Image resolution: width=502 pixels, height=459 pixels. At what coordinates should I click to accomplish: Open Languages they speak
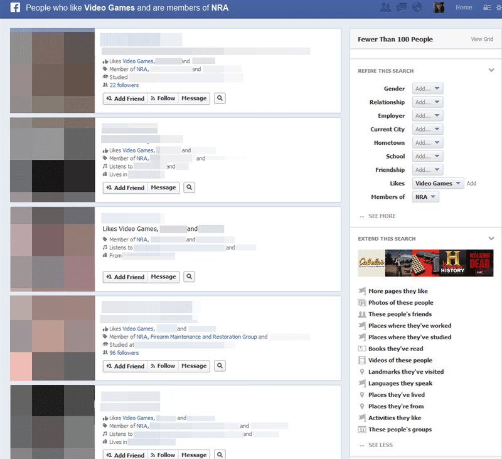400,383
